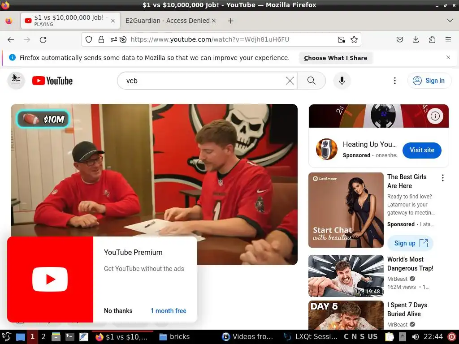Accept the 1 month free offer
The width and height of the screenshot is (459, 344).
click(169, 311)
